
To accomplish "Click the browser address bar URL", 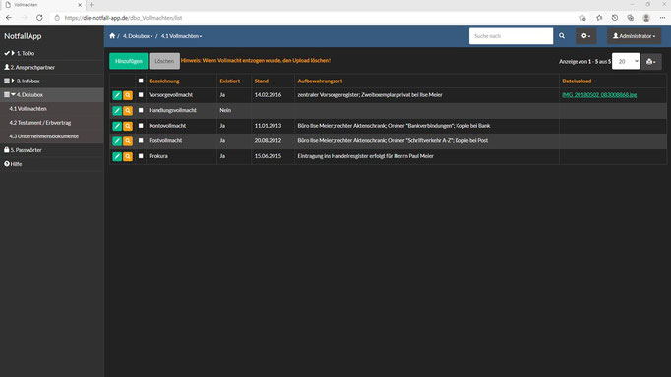I will (123, 18).
